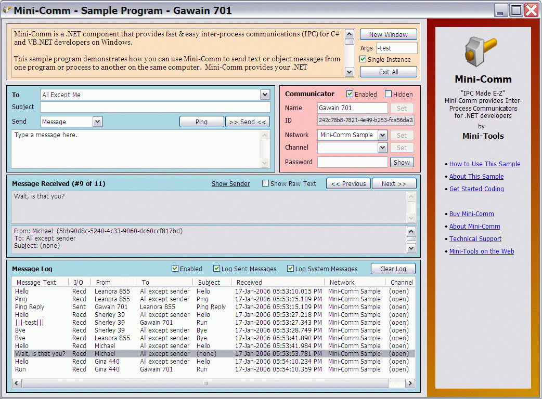Click the From column header
The image size is (542, 399).
tap(113, 282)
